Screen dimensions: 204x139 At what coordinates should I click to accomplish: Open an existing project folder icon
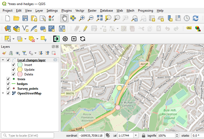[x=16, y=18]
